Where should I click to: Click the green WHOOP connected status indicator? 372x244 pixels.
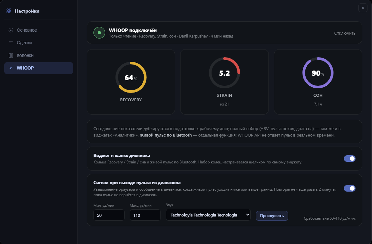99,33
